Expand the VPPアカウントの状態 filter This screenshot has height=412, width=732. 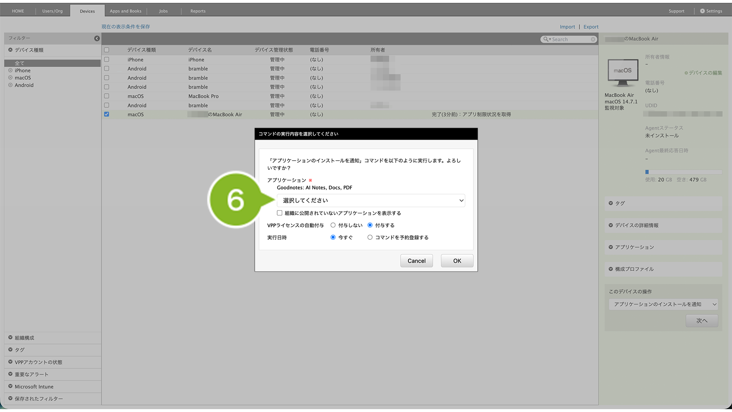tap(53, 362)
